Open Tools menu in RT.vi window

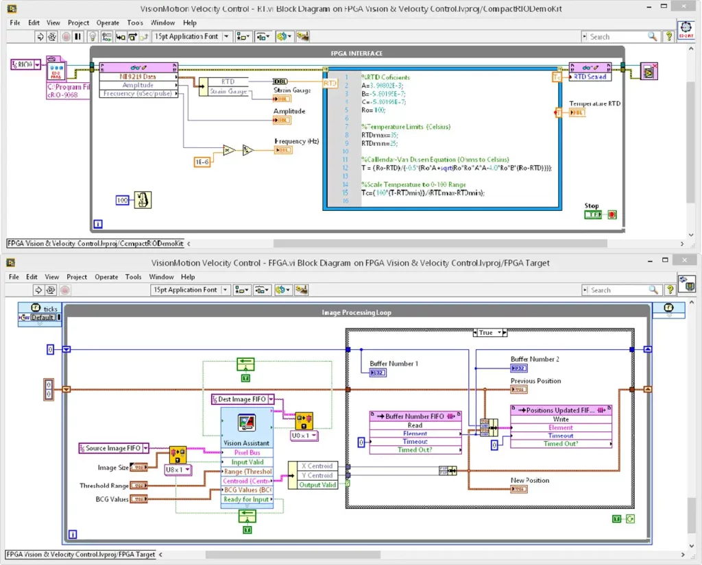pyautogui.click(x=135, y=23)
